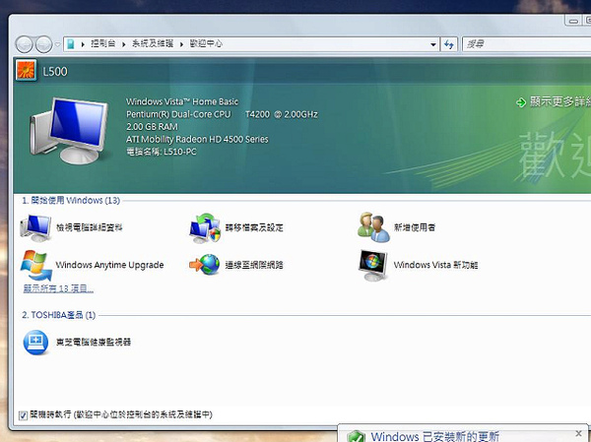Open the Windows Anytime Upgrade icon
Viewport: 591px width, 442px height.
click(35, 265)
